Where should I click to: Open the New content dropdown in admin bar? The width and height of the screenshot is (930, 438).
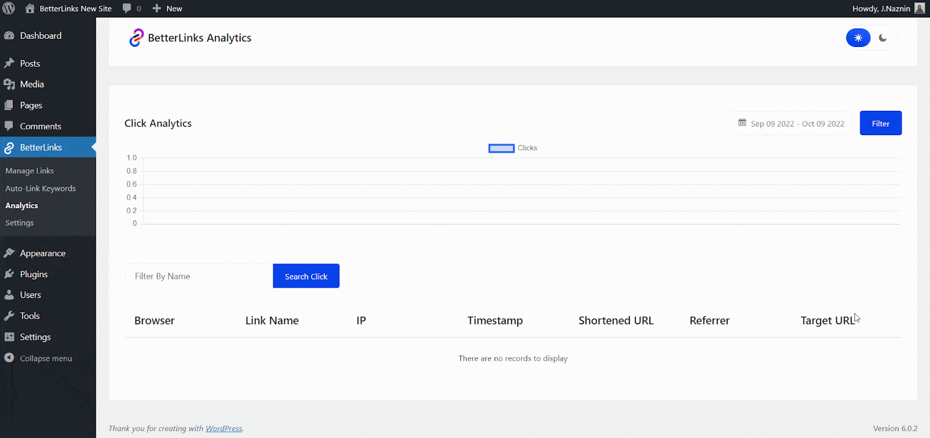pyautogui.click(x=167, y=9)
